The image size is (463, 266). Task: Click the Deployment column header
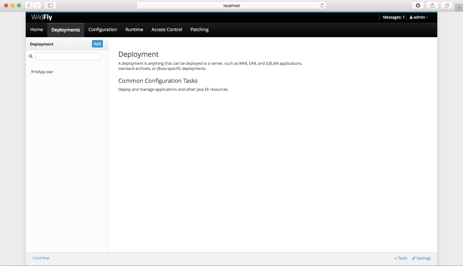pos(42,44)
